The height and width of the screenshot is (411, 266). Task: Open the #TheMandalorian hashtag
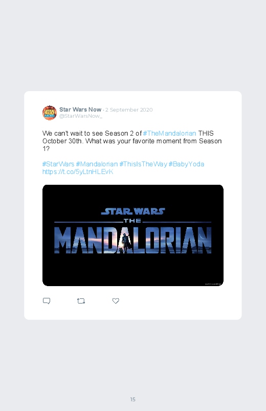[169, 134]
